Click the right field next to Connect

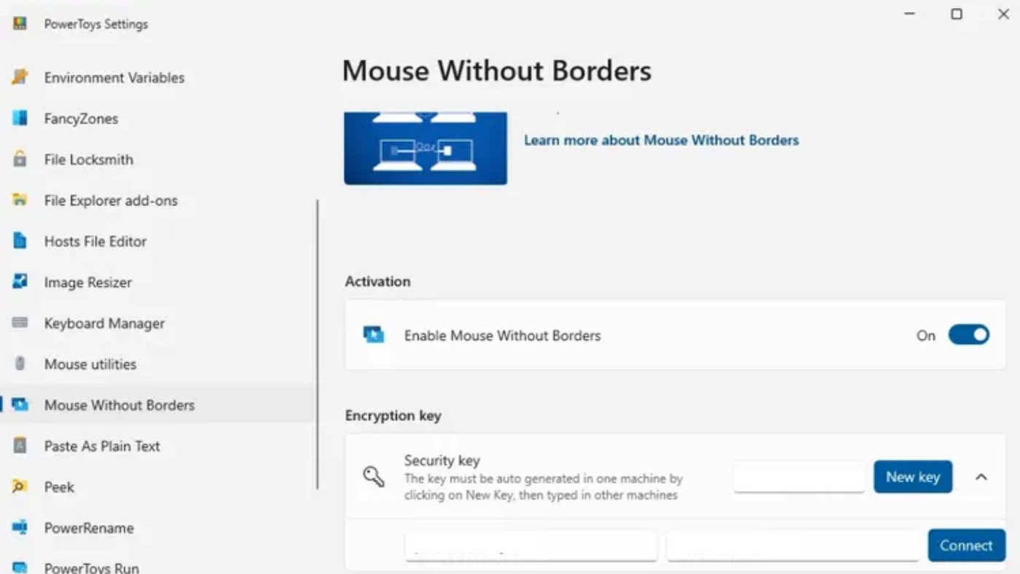pos(793,546)
